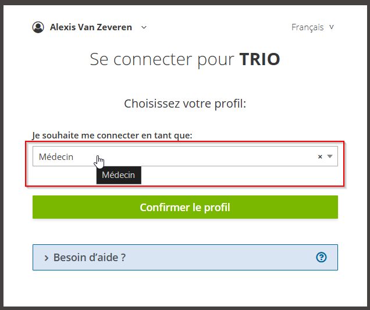Expand the Besoin d'aide section

[x=185, y=258]
